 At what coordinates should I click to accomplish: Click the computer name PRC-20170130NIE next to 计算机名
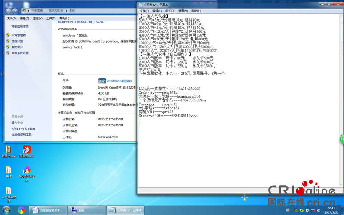111,120
